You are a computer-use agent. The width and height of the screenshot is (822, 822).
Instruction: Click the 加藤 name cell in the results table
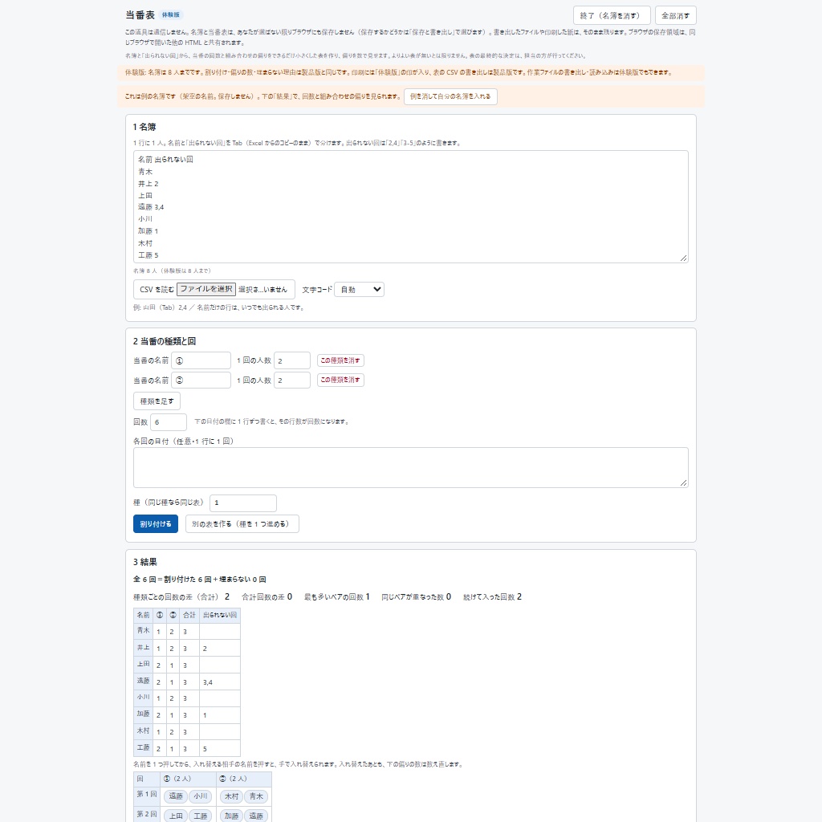pos(143,714)
